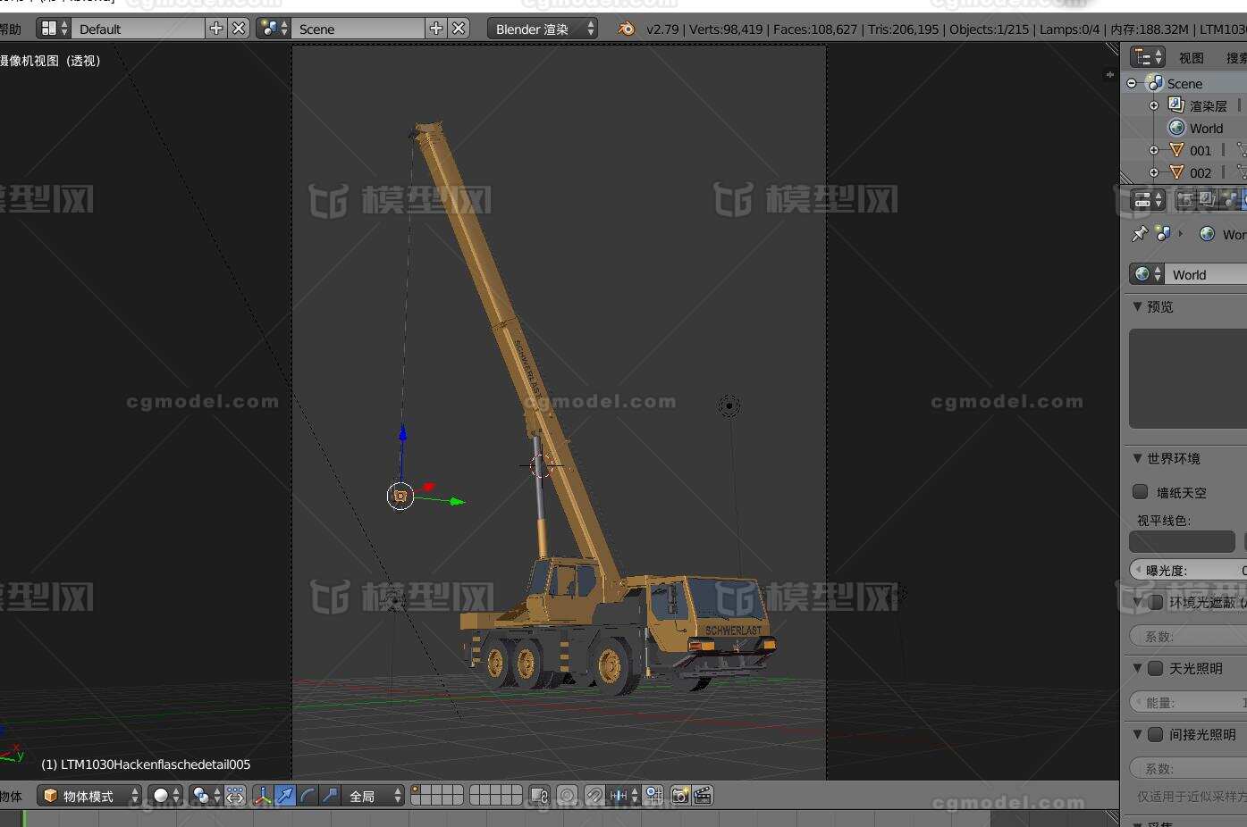1247x827 pixels.
Task: Expand the 002 outliner entry
Action: (x=1154, y=172)
